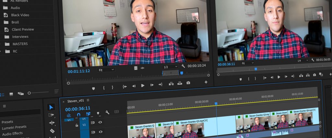Image resolution: width=332 pixels, height=138 pixels.
Task: Add a marker in the Program monitor
Action: [241, 79]
